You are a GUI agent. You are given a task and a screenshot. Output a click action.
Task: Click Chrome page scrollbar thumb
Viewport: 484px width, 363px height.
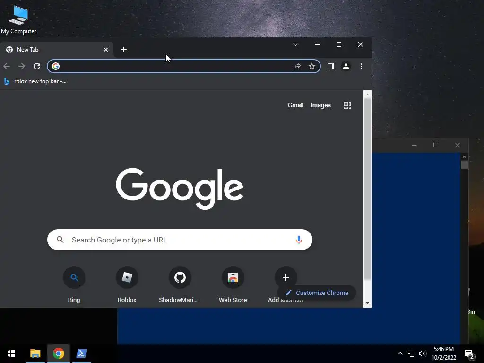[367, 189]
